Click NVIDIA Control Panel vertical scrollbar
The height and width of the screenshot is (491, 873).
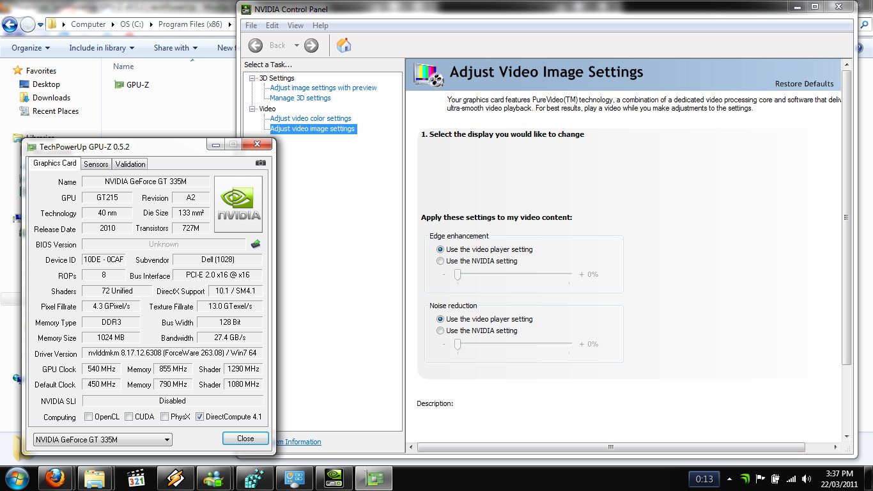click(x=847, y=217)
